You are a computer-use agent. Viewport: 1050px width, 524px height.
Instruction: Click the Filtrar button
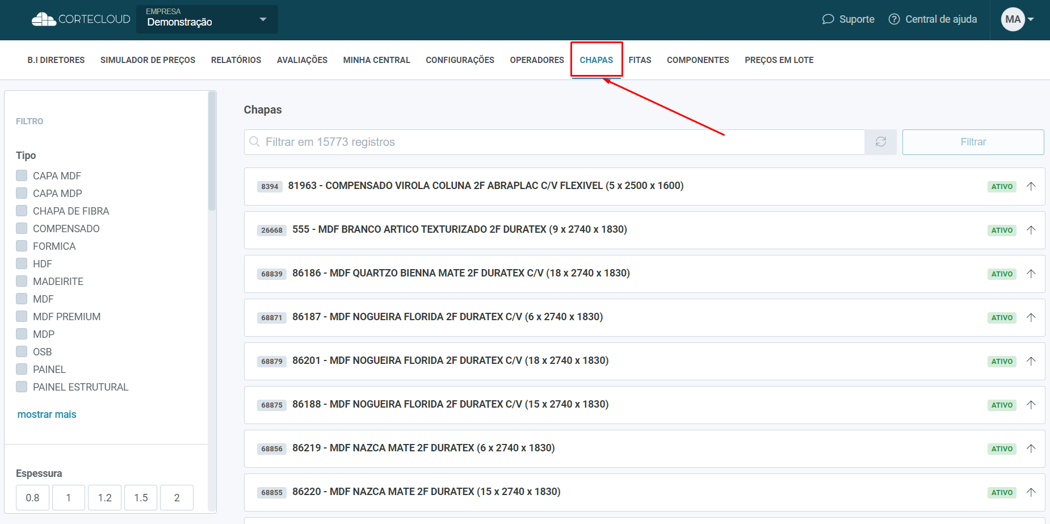click(x=973, y=142)
